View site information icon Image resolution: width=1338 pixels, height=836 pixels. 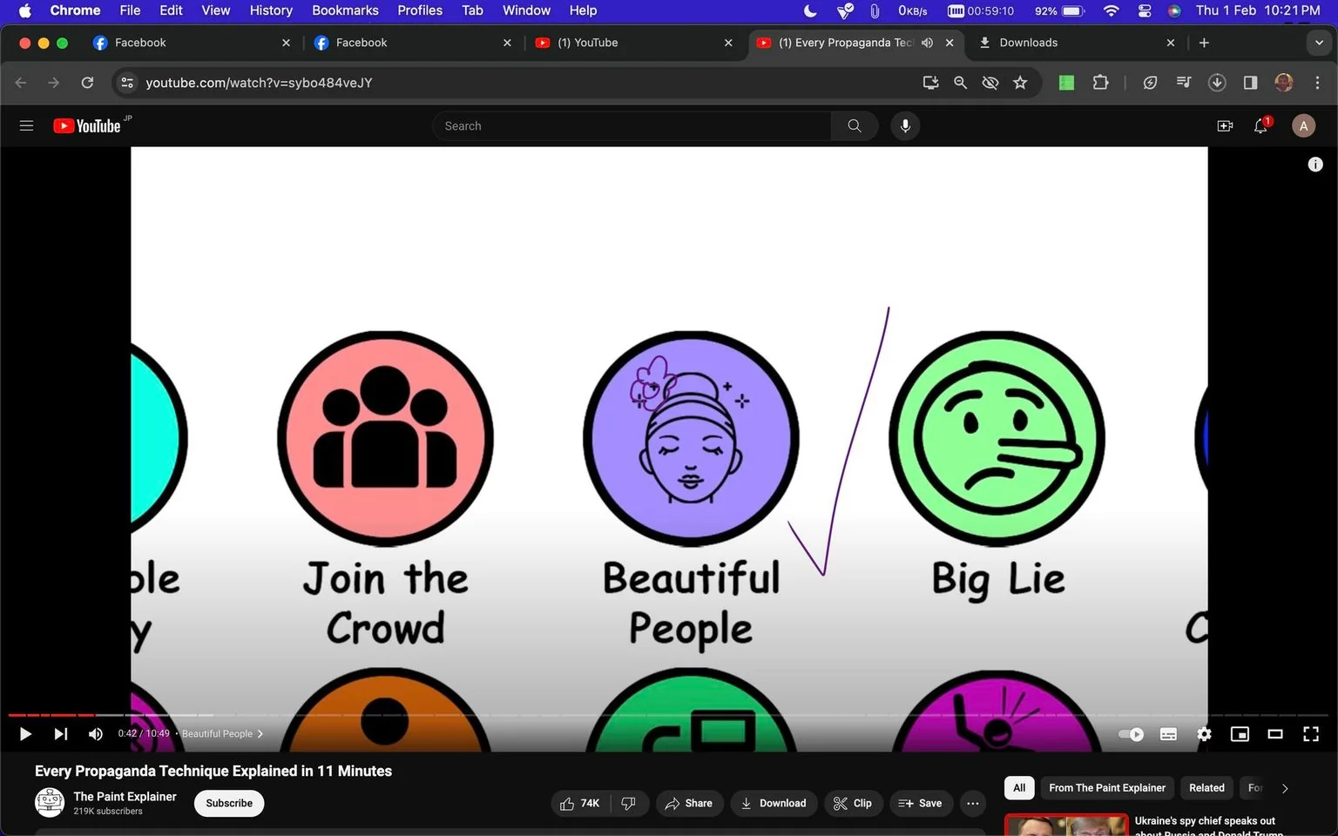coord(127,83)
